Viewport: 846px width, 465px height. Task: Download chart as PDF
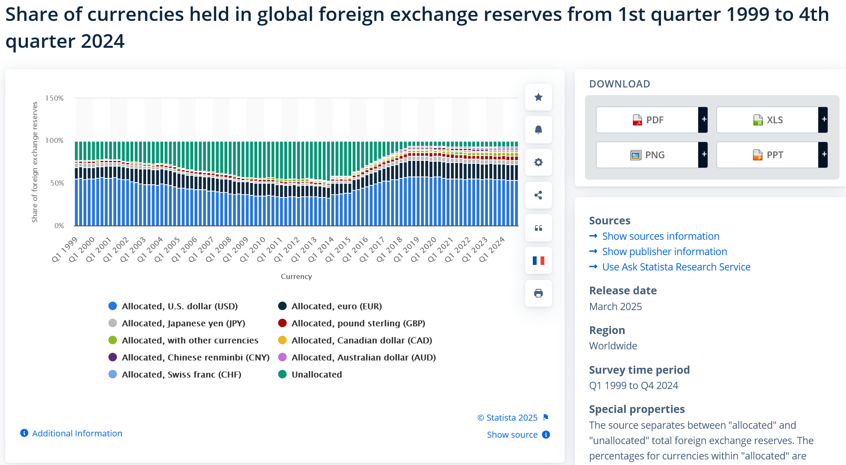(x=647, y=120)
